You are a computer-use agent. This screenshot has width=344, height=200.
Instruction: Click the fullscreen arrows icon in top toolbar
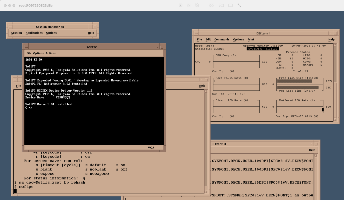[x=239, y=5]
